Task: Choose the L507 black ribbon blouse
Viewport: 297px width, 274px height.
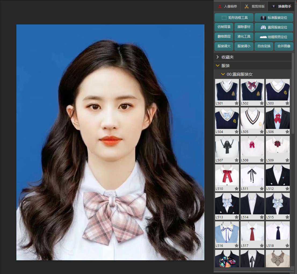Action: 227,147
